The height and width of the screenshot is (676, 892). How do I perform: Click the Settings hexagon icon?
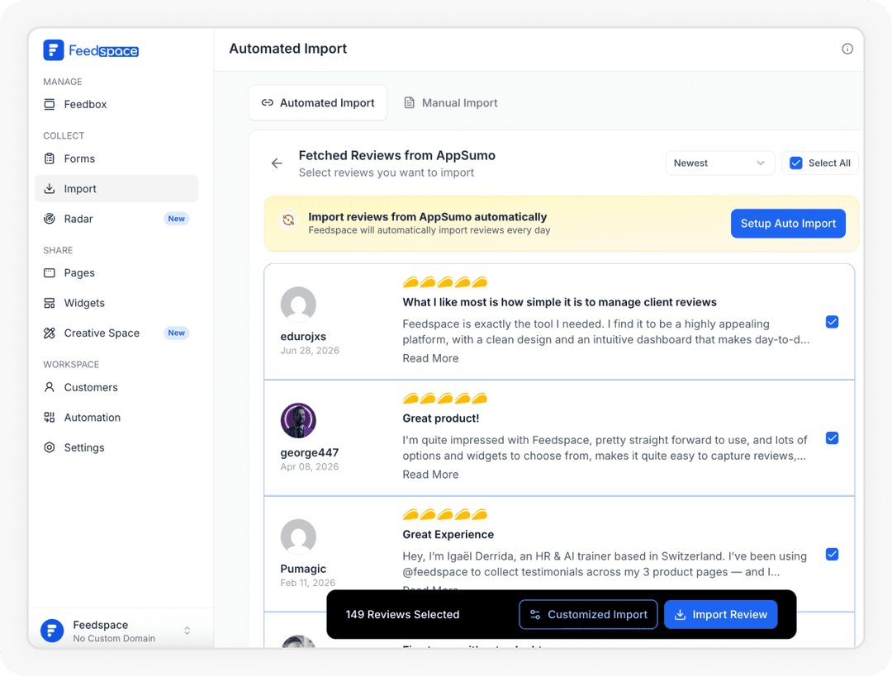50,447
